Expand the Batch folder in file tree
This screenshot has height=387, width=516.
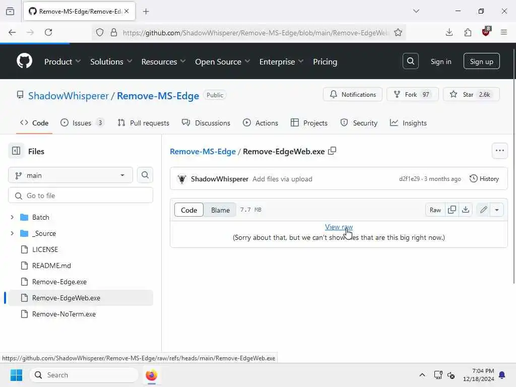click(x=12, y=217)
